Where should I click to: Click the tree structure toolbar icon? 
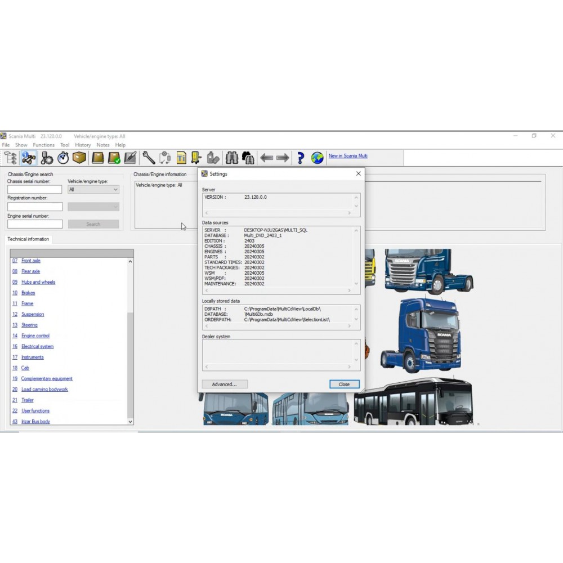click(x=11, y=158)
